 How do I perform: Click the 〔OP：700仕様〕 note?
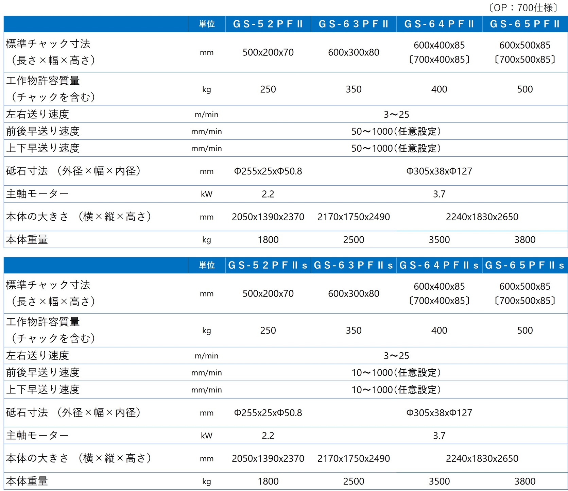[x=523, y=7]
